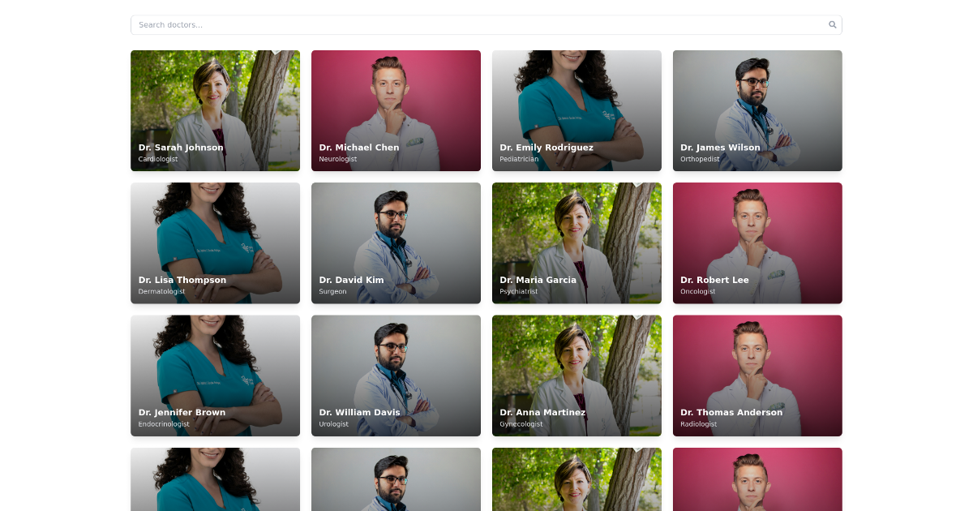Screen dimensions: 973x511
Task: Open Dr. Jennifer Brown endocrinologist card
Action: click(215, 376)
